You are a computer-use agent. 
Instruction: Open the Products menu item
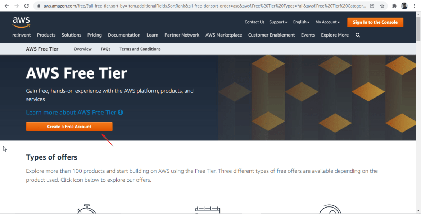click(x=46, y=35)
